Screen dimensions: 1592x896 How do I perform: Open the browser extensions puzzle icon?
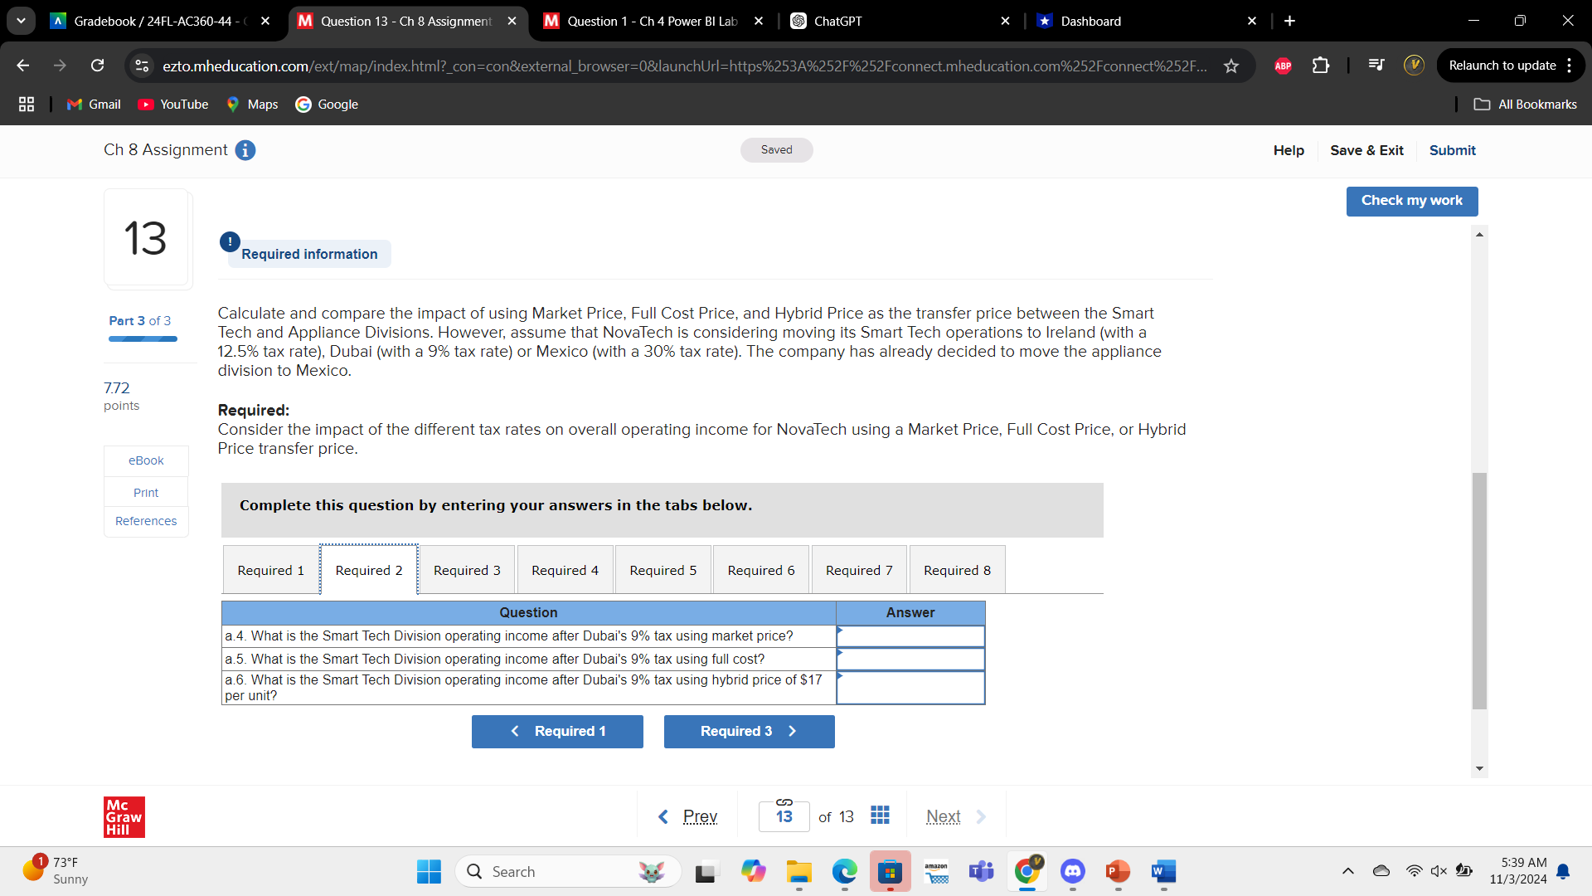1321,66
